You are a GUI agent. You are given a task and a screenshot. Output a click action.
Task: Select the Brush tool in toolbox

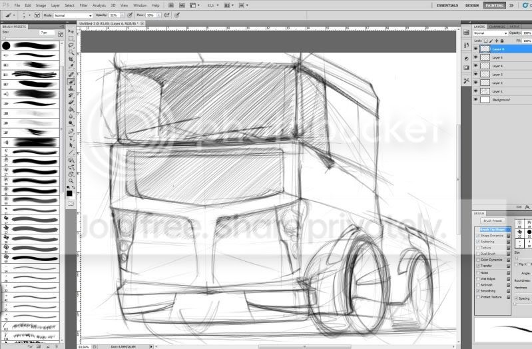pyautogui.click(x=71, y=81)
